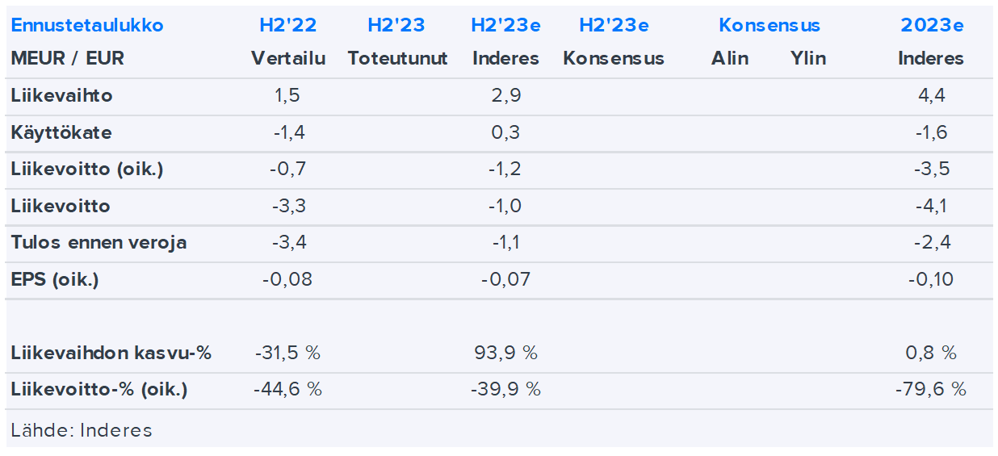Viewport: 998px width, 456px height.
Task: Click the H2'23 column header
Action: pyautogui.click(x=396, y=25)
